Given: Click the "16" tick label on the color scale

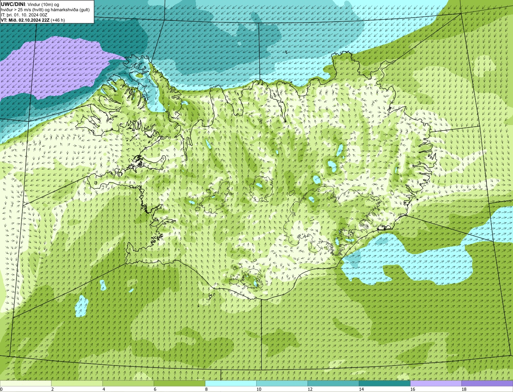Looking at the screenshot, I should 413,389.
